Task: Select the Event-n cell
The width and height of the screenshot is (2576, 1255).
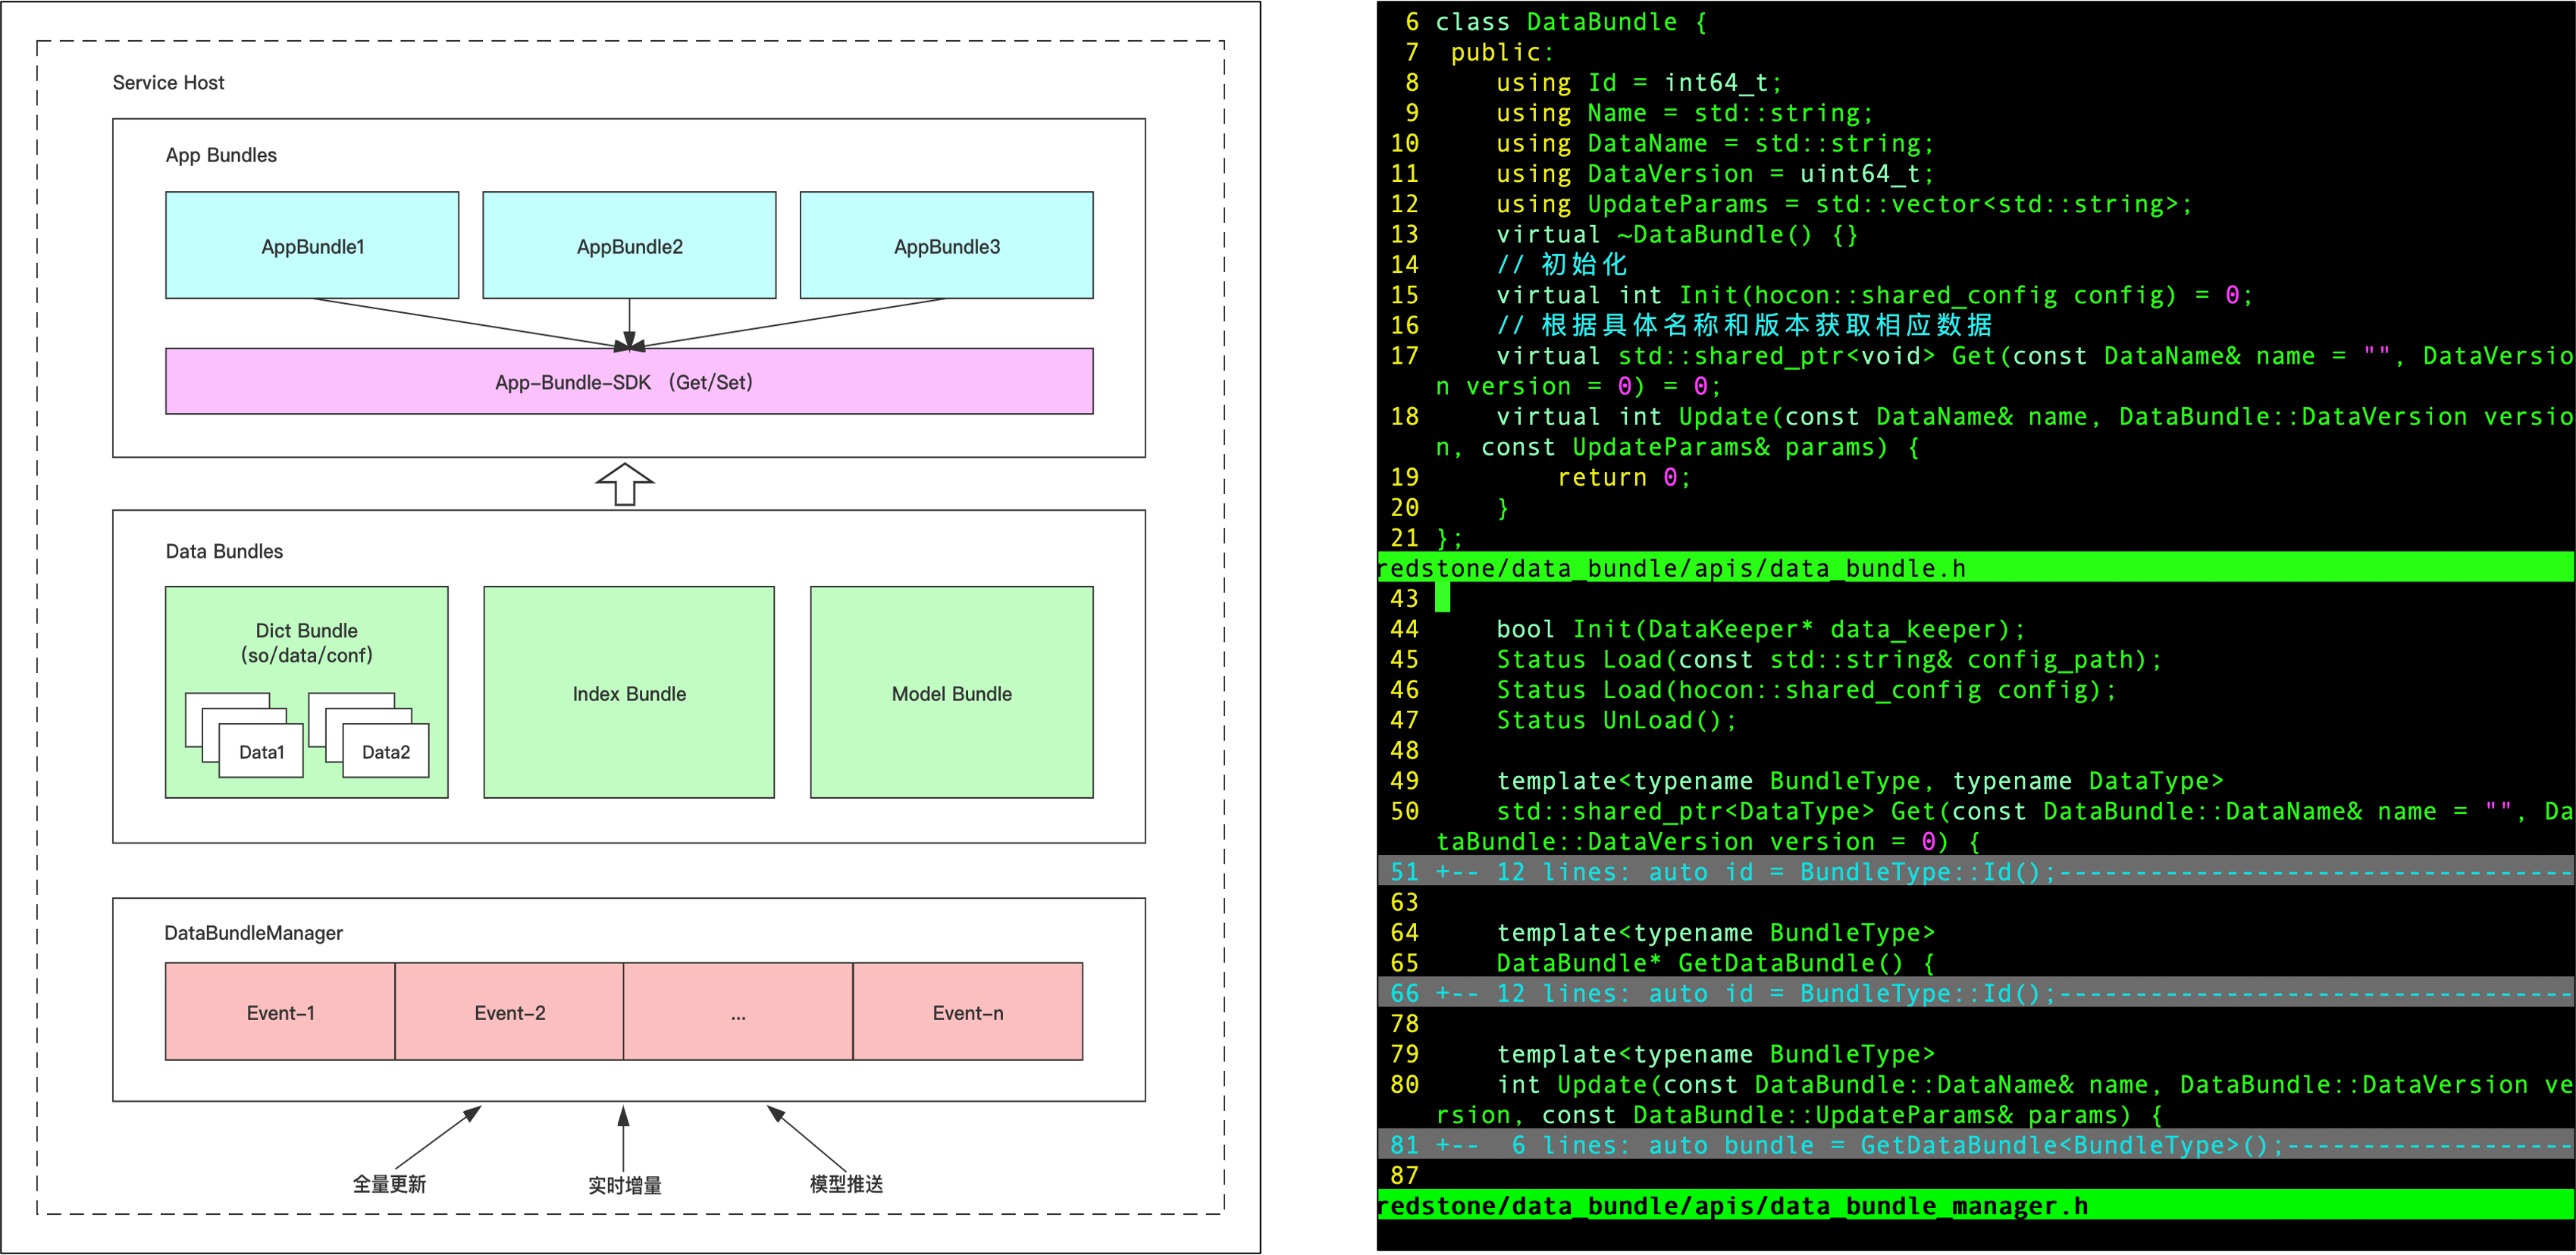Action: coord(967,1012)
